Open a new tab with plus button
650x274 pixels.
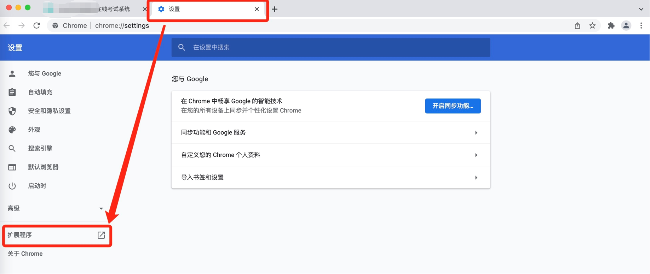tap(275, 9)
